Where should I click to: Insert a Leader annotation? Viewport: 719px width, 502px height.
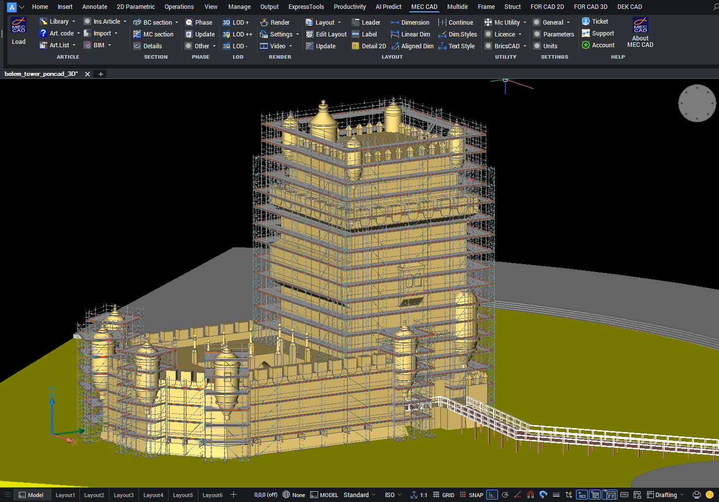pyautogui.click(x=366, y=23)
